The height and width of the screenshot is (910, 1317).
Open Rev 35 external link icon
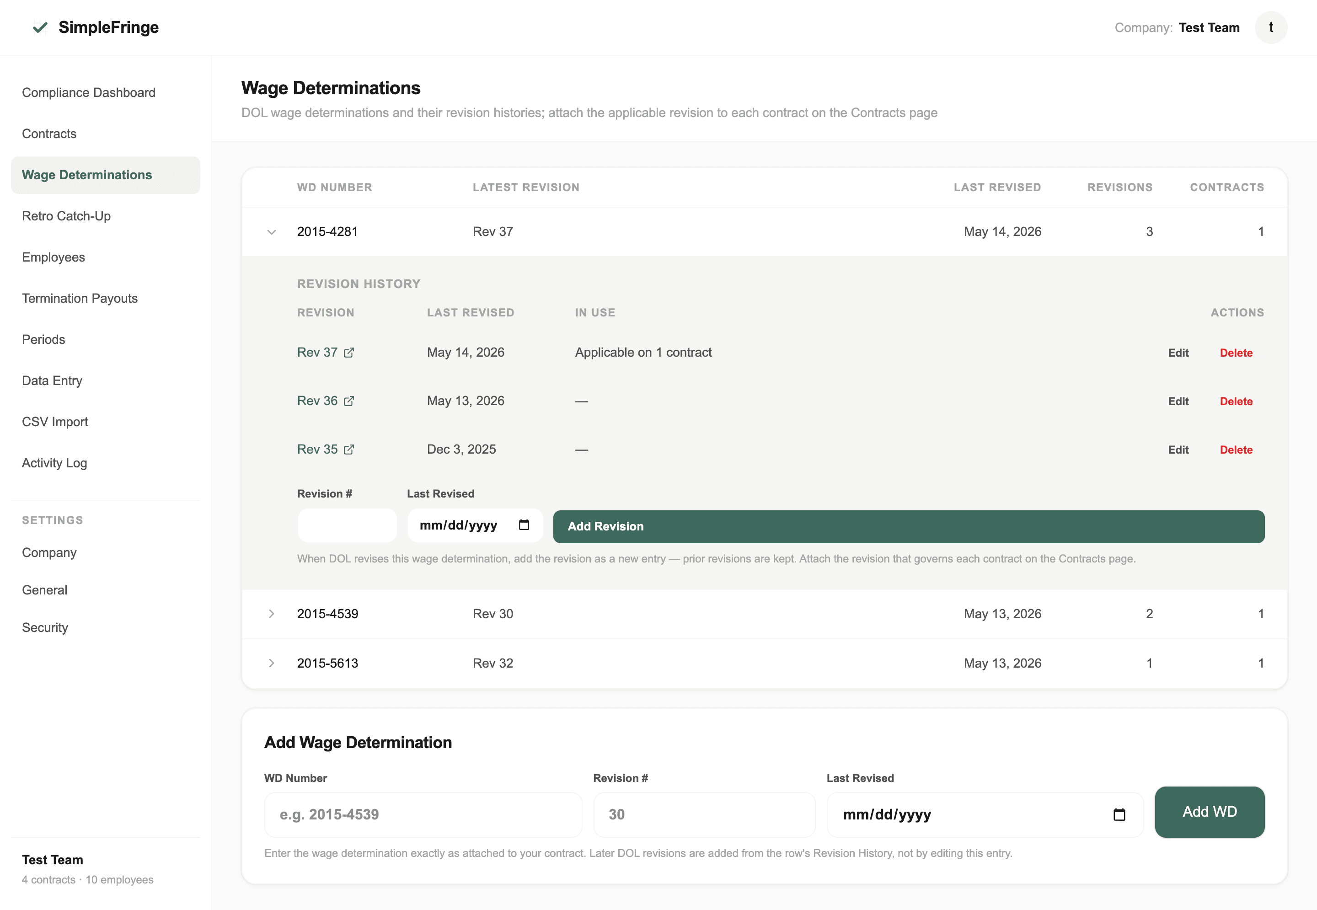[349, 450]
